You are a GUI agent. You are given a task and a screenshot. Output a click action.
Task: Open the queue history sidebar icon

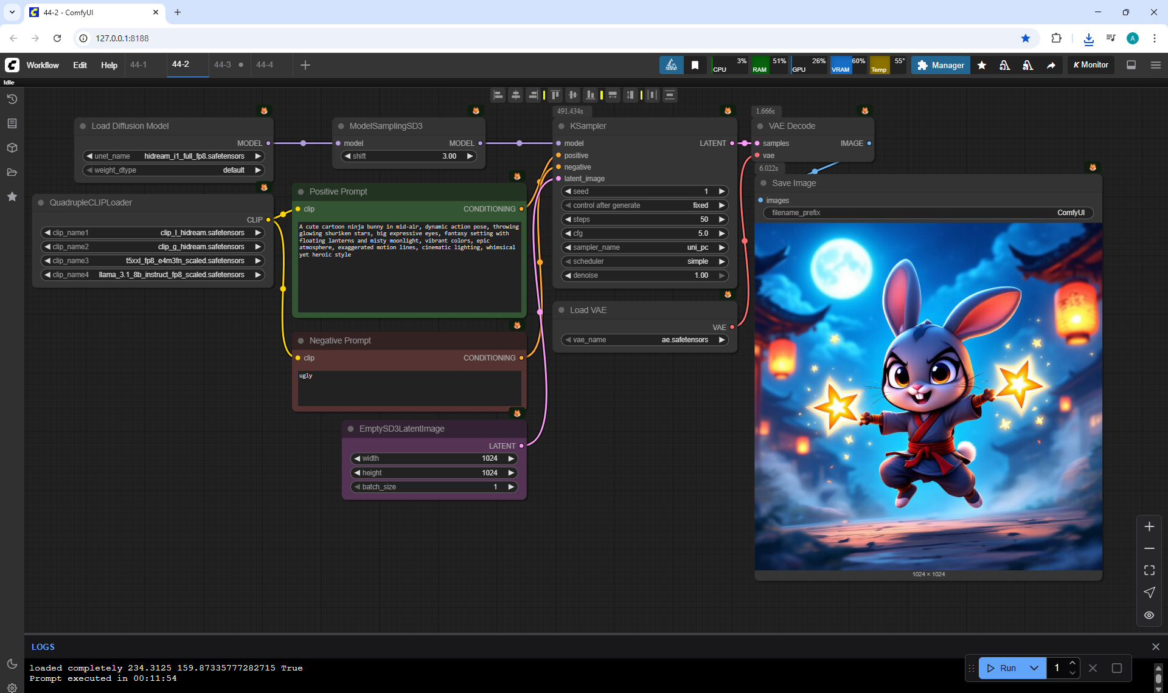tap(12, 99)
